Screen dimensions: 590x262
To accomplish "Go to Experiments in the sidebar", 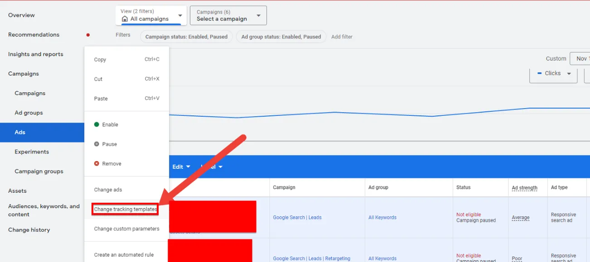I will point(32,152).
